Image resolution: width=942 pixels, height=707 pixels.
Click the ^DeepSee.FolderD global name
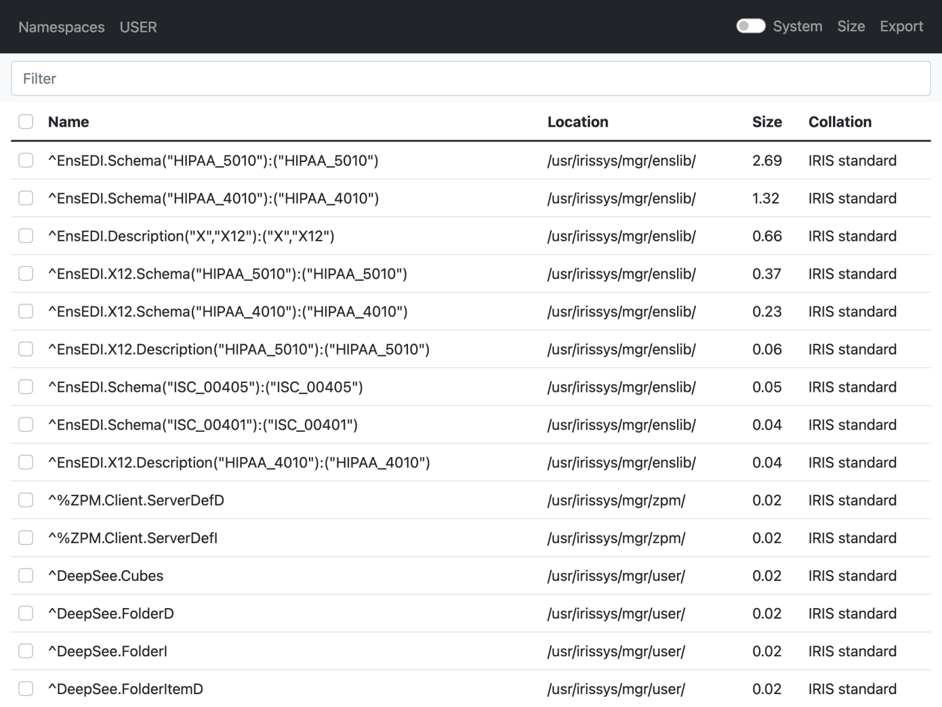click(111, 613)
